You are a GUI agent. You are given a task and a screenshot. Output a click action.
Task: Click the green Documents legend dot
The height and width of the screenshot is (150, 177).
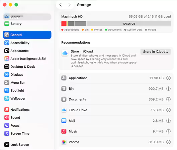click(106, 30)
